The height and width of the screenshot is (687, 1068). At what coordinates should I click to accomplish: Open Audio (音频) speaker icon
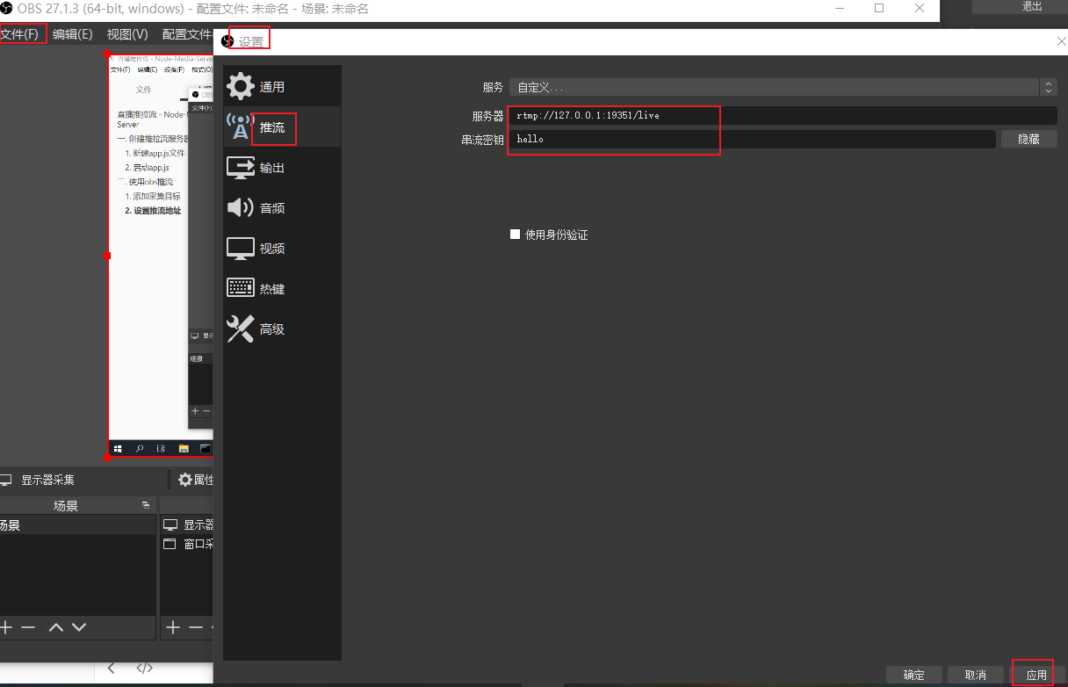(241, 208)
